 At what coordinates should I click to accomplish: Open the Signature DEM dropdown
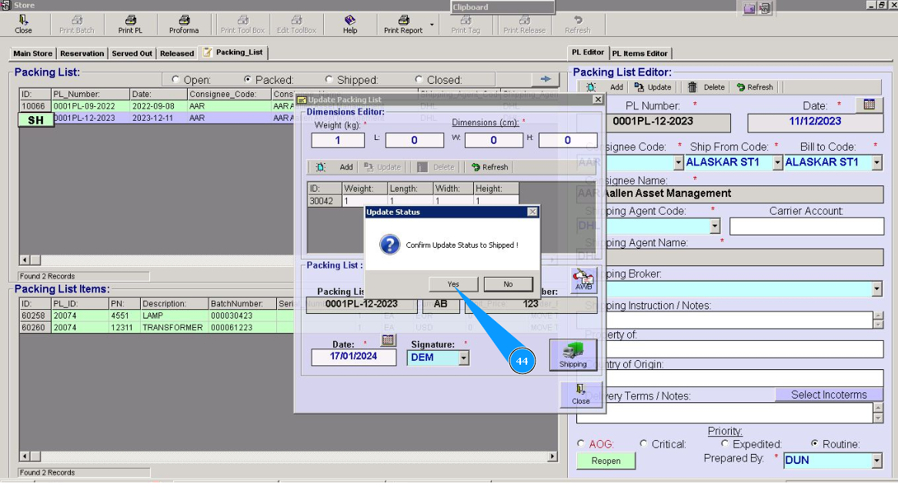(x=464, y=359)
